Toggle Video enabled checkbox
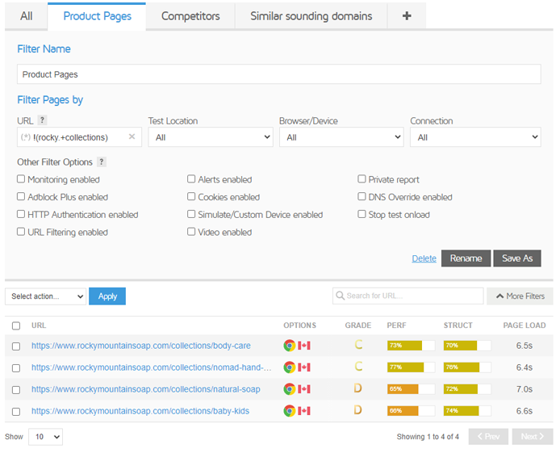The height and width of the screenshot is (449, 560). point(191,231)
